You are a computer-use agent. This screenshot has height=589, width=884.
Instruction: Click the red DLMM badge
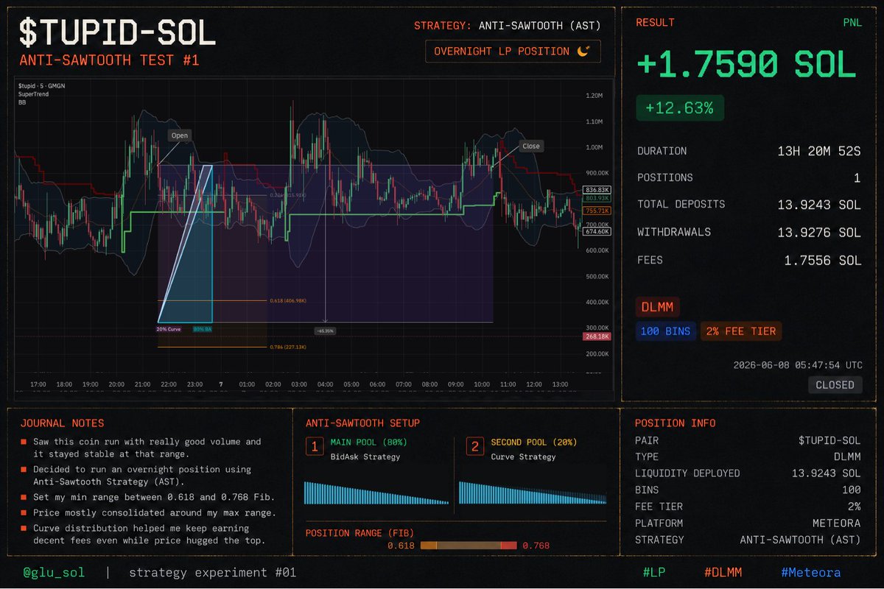tap(658, 307)
